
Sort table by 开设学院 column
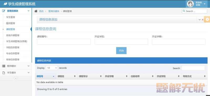168,76
